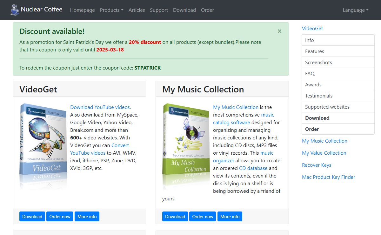381x235 pixels.
Task: Expand the Products dropdown menu
Action: click(x=111, y=10)
